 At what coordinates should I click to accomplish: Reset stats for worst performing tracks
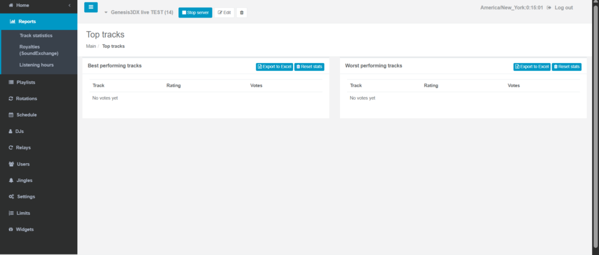point(566,67)
